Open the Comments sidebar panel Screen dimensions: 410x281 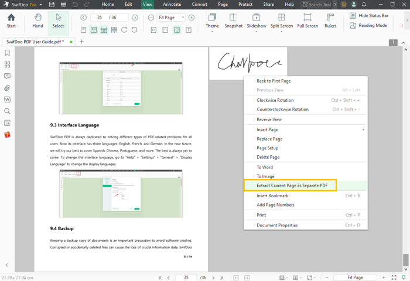7,76
